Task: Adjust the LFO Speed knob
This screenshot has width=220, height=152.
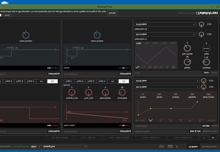Action: tap(187, 62)
